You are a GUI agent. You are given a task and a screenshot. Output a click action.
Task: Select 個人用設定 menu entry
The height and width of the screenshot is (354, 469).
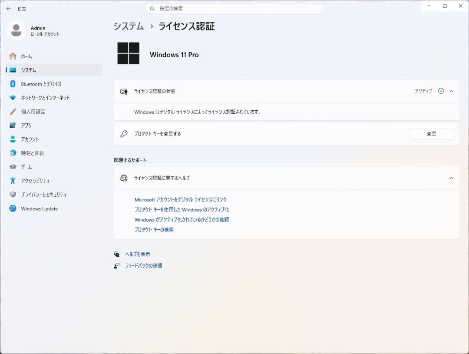pos(54,112)
